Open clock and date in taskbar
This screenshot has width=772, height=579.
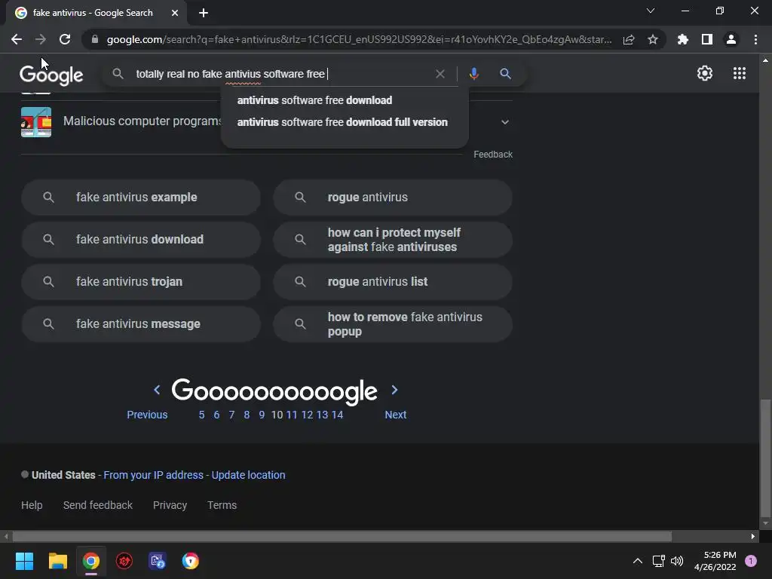point(715,561)
